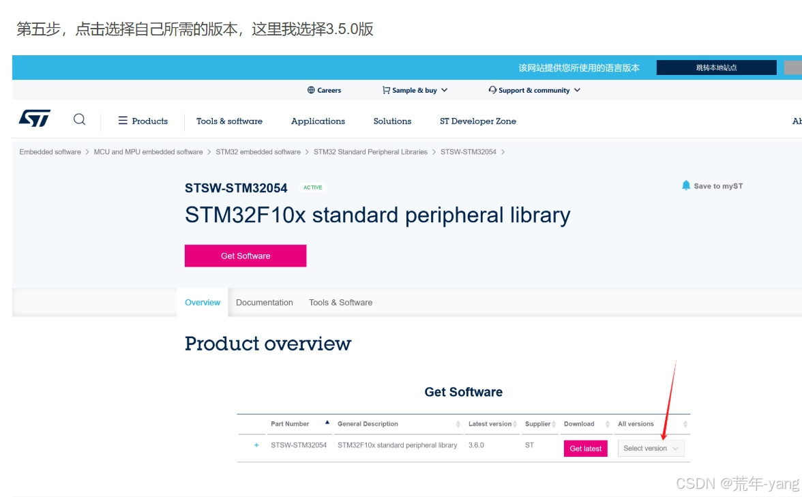Expand the Sample & buy dropdown

[x=415, y=90]
